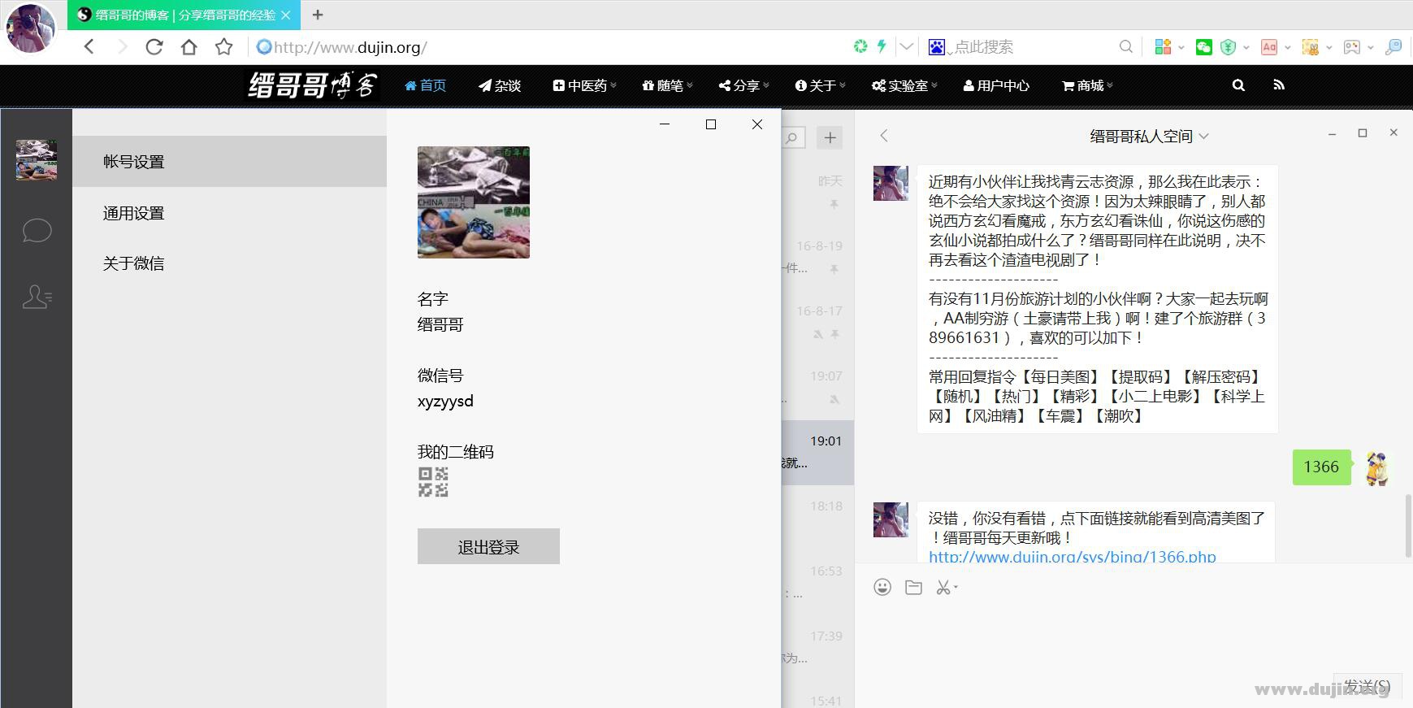Open the contacts icon in WeChat sidebar
Image resolution: width=1413 pixels, height=708 pixels.
37,297
